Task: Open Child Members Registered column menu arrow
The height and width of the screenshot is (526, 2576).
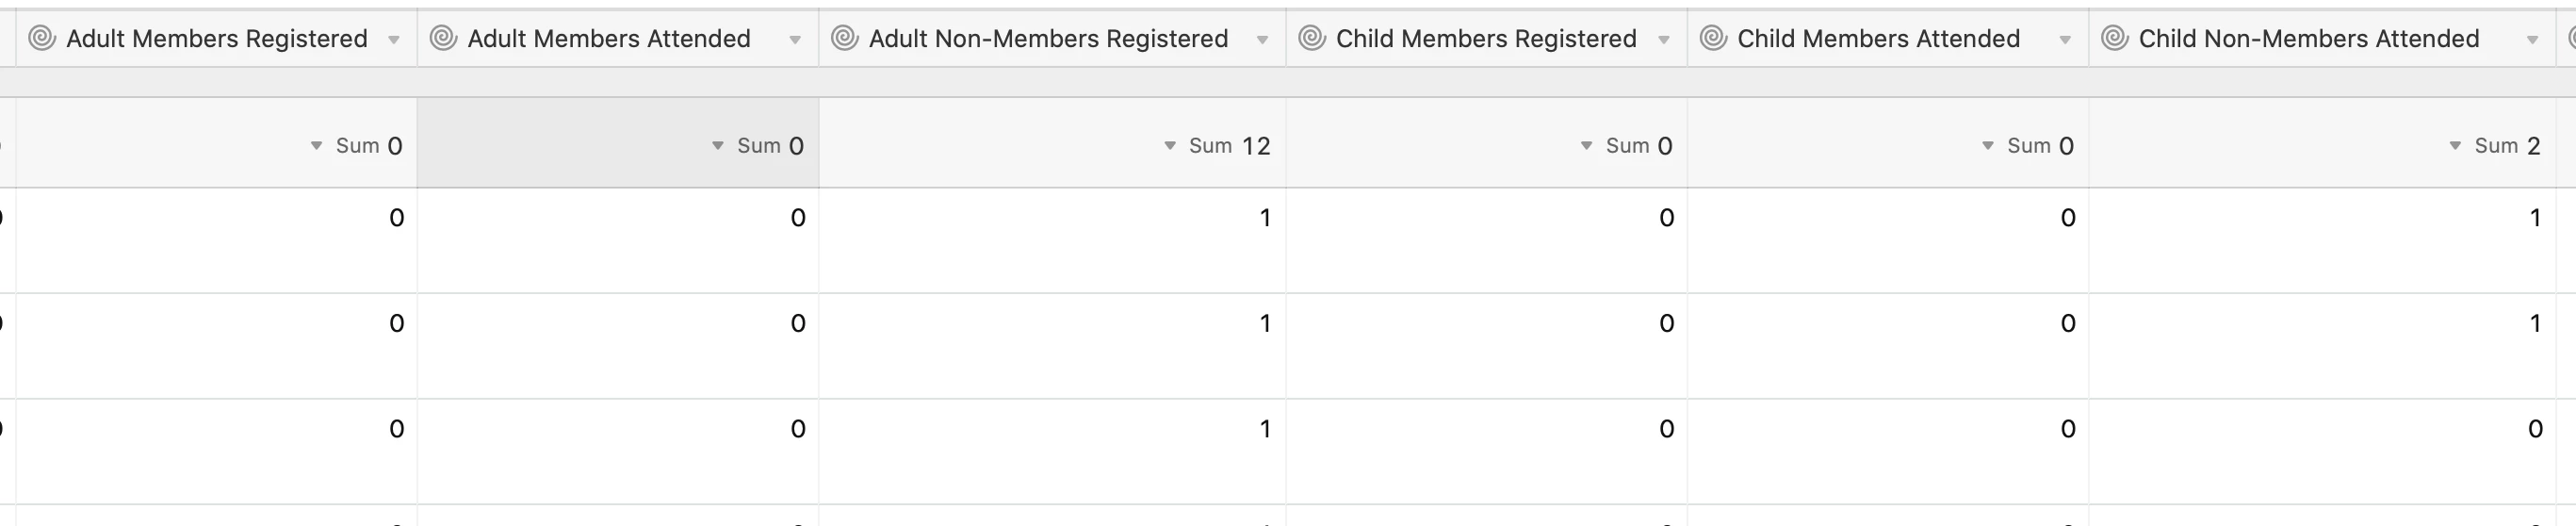Action: click(1664, 40)
